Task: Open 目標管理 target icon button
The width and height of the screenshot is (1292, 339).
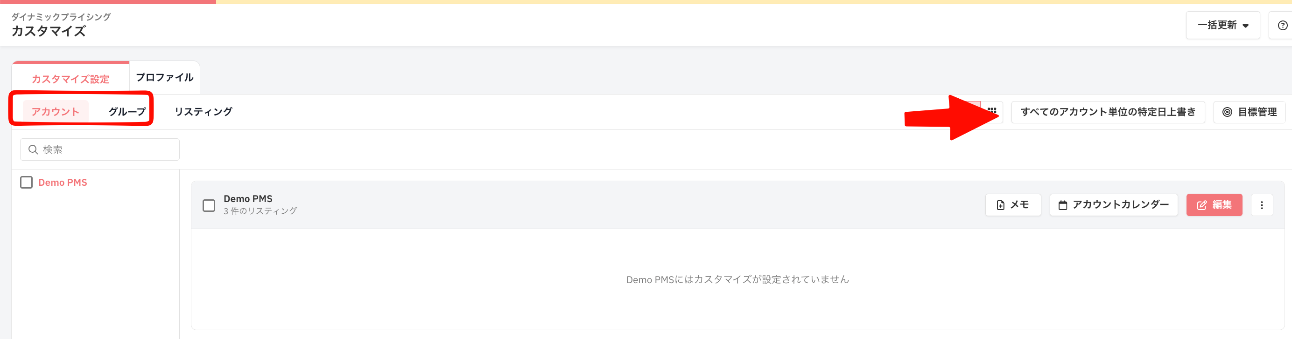Action: tap(1250, 112)
